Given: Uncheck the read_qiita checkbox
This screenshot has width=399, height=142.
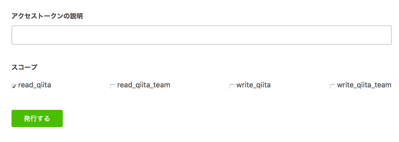Looking at the screenshot, I should 14,86.
